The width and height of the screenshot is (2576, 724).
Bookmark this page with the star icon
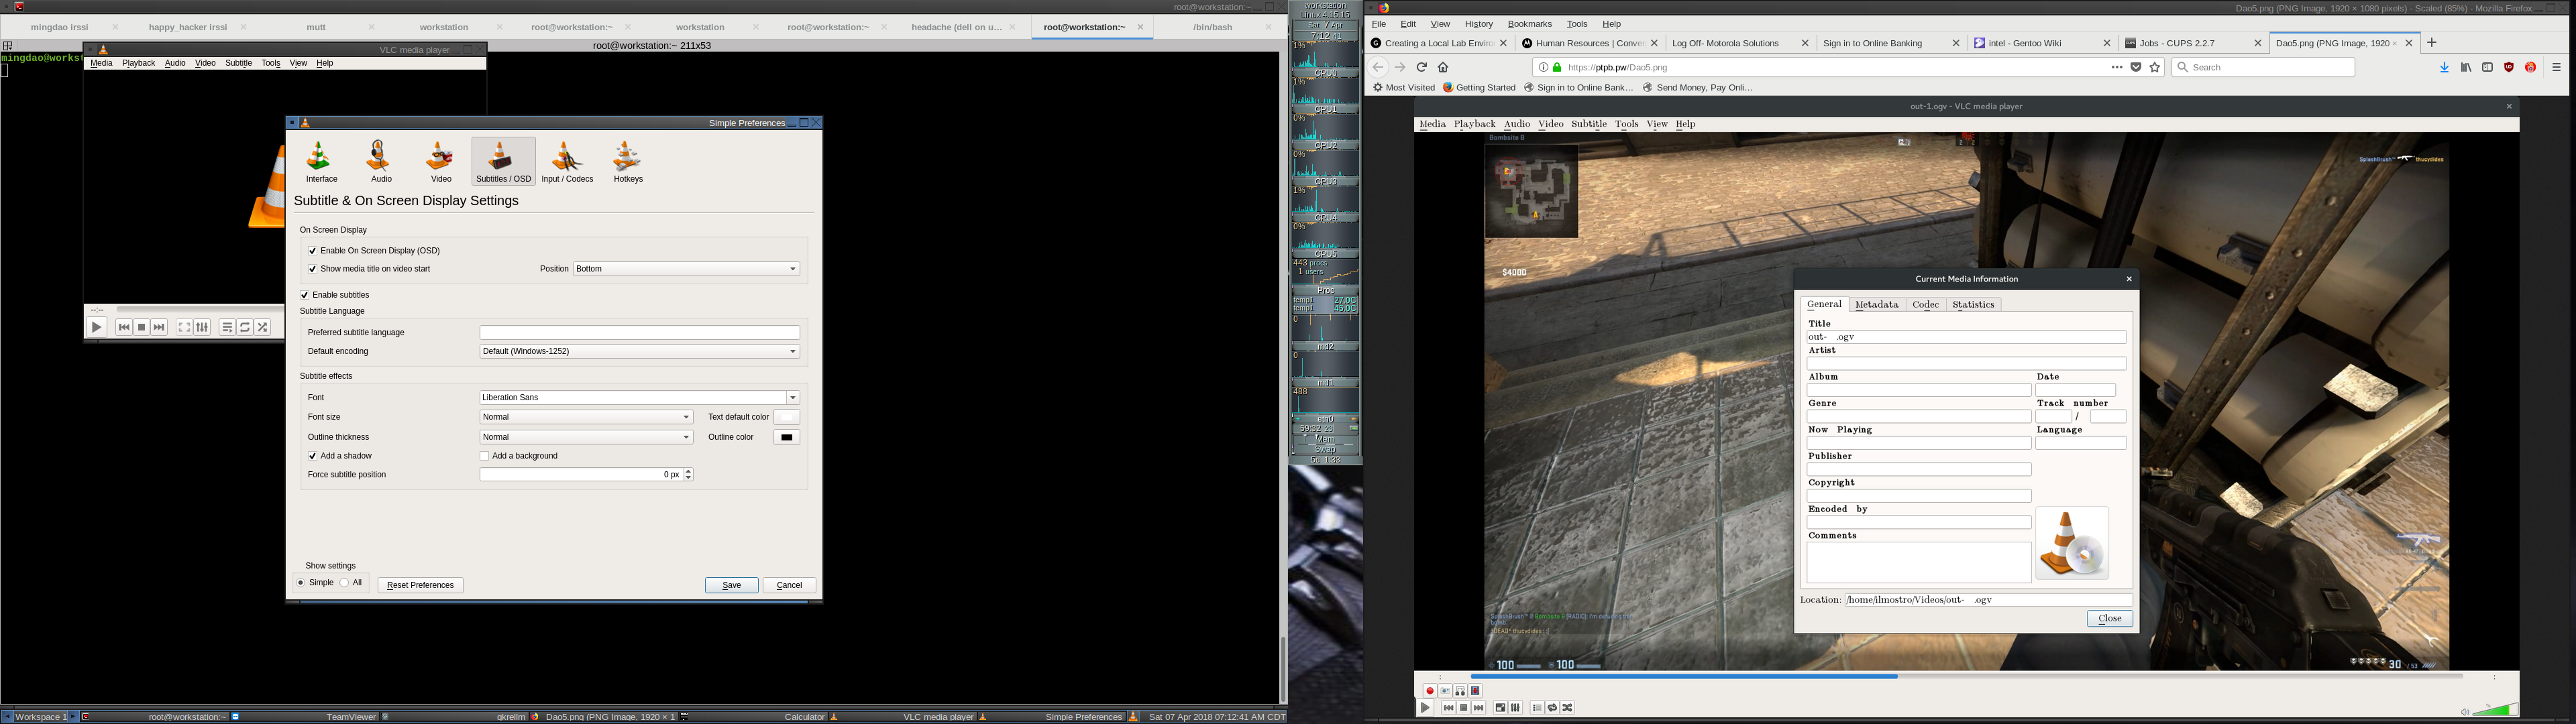[x=2155, y=67]
